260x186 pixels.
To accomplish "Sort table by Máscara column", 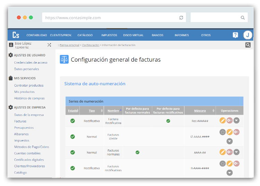I will [x=200, y=111].
